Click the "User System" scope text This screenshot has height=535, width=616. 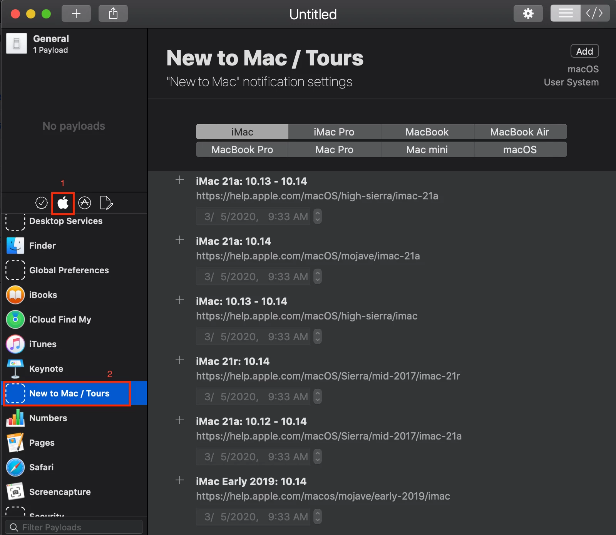pos(571,82)
